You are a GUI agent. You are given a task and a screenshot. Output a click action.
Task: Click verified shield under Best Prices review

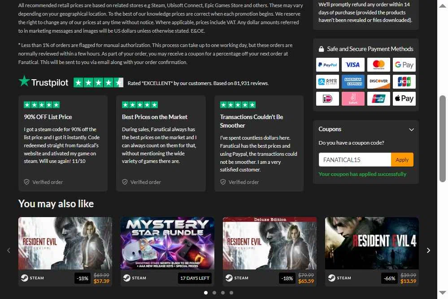(x=125, y=182)
